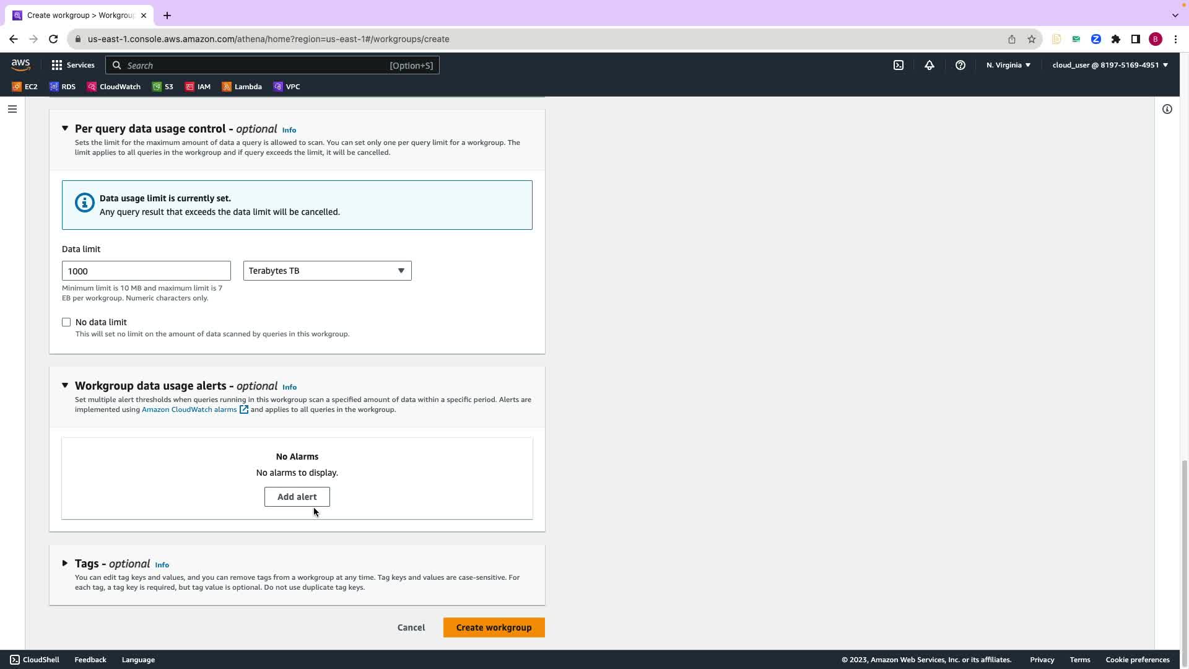Click the Data limit input field

(146, 271)
